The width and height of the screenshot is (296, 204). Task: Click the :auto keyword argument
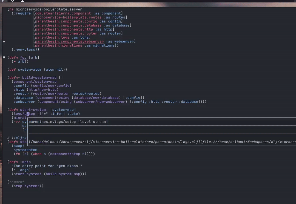tap(72, 114)
